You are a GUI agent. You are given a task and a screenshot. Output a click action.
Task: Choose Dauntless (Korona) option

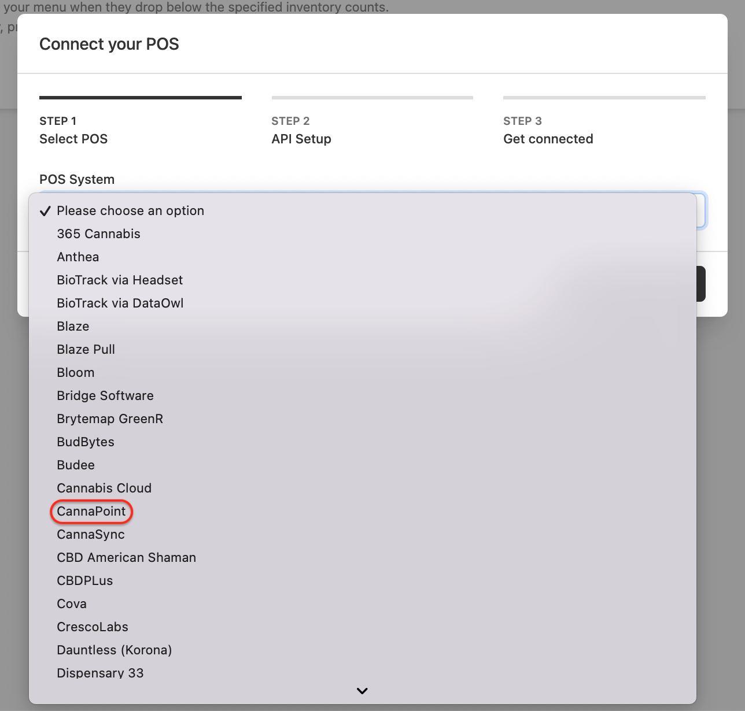click(x=362, y=650)
